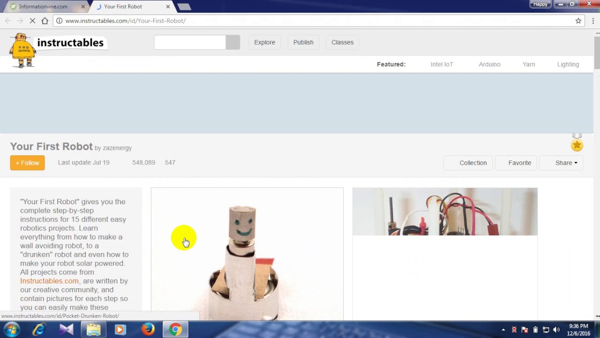Open a new Chrome tab

(x=184, y=7)
